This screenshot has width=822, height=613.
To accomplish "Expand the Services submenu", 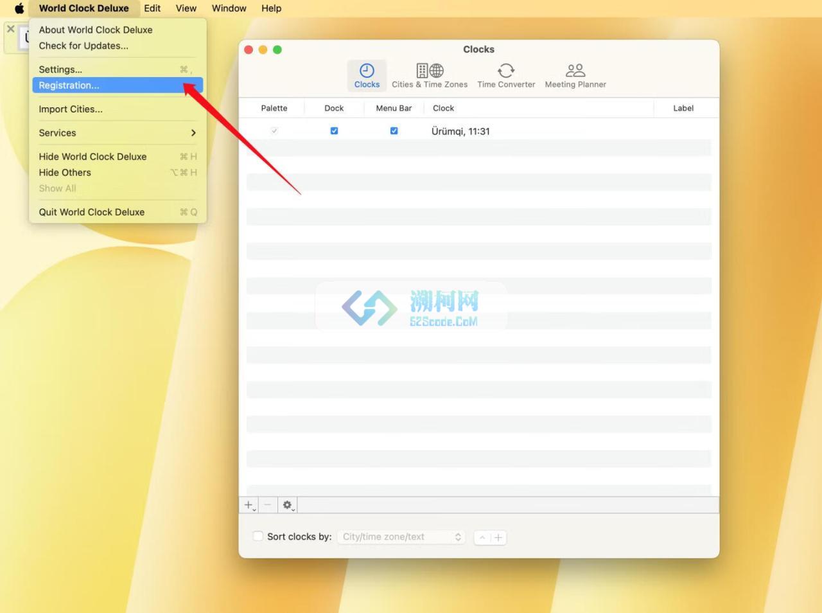I will [118, 133].
